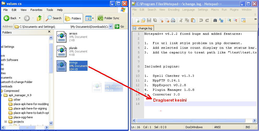259x131 pixels.
Task: Click Folders pane horizontal scroll right arrow
Action: coord(46,127)
